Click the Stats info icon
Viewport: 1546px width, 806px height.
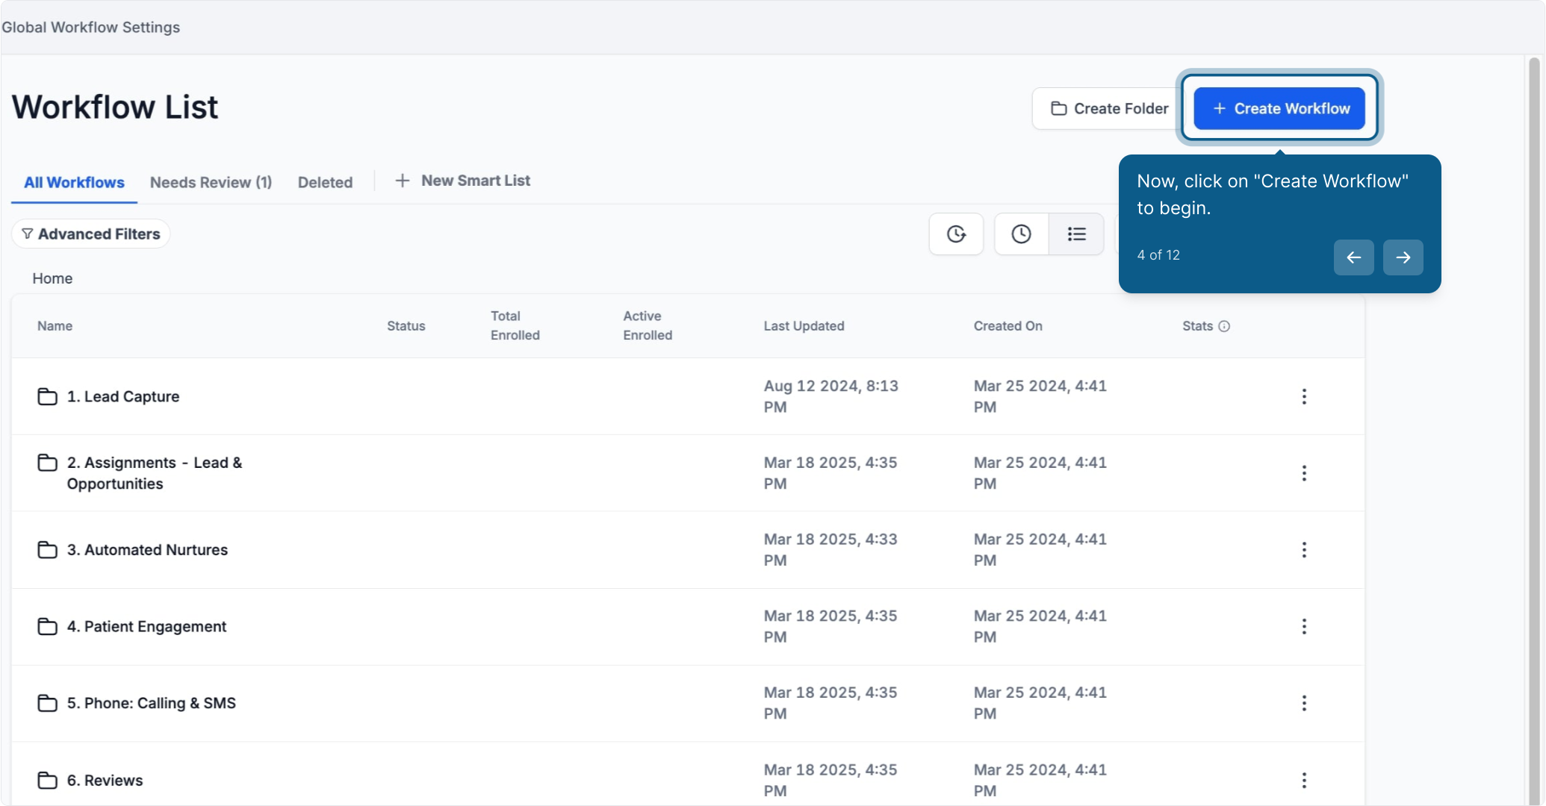click(x=1224, y=326)
